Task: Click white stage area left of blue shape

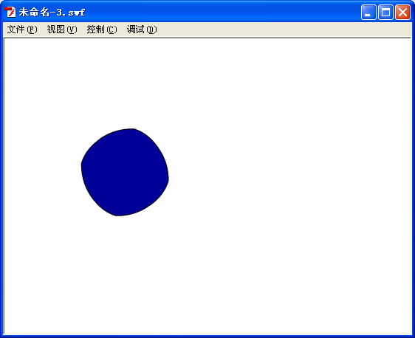Action: click(x=42, y=172)
